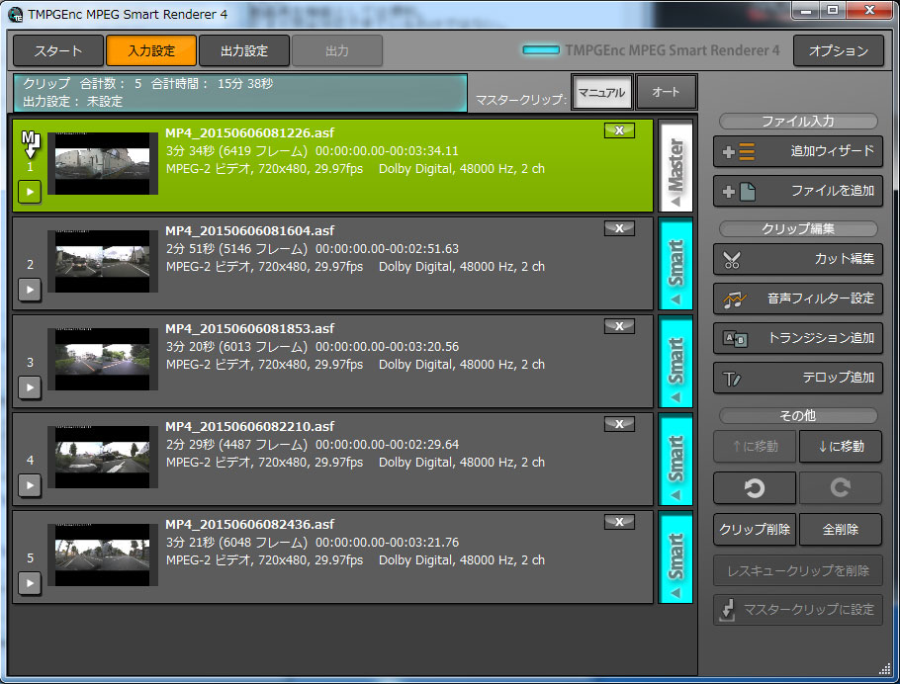The width and height of the screenshot is (900, 684).
Task: Expand the Master tab of clip 1
Action: (675, 166)
